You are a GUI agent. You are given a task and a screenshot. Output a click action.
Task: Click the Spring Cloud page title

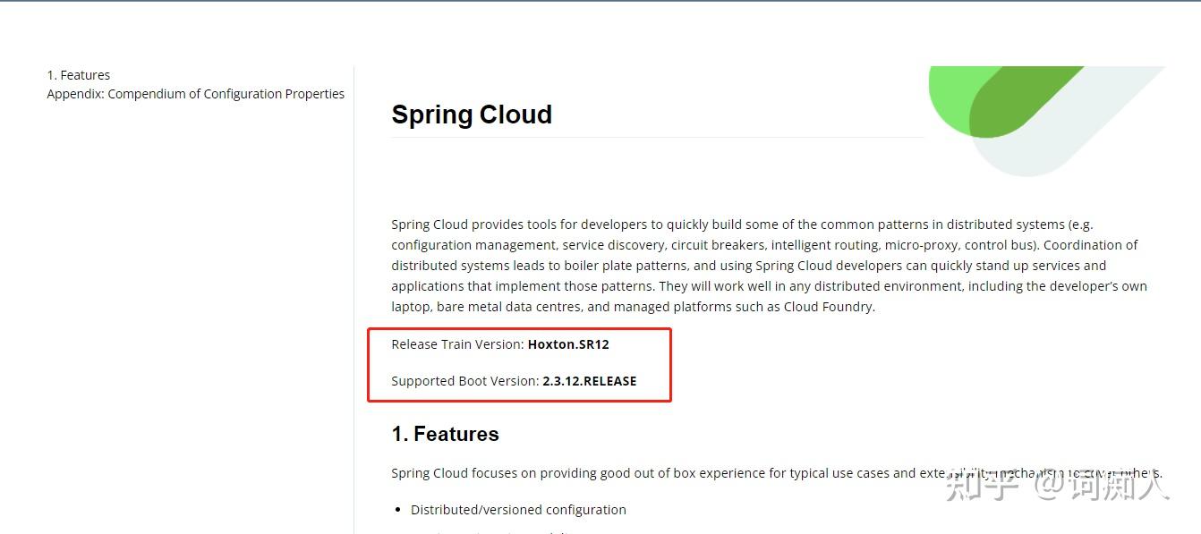(472, 114)
